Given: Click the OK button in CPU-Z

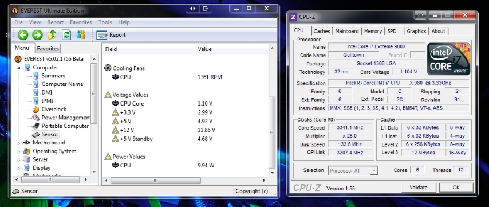Looking at the screenshot, I should (x=456, y=188).
